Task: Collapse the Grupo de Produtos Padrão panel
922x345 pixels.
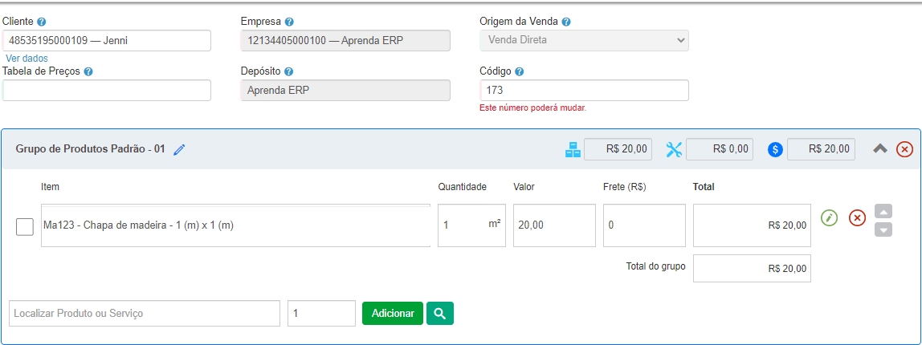Action: (x=880, y=148)
